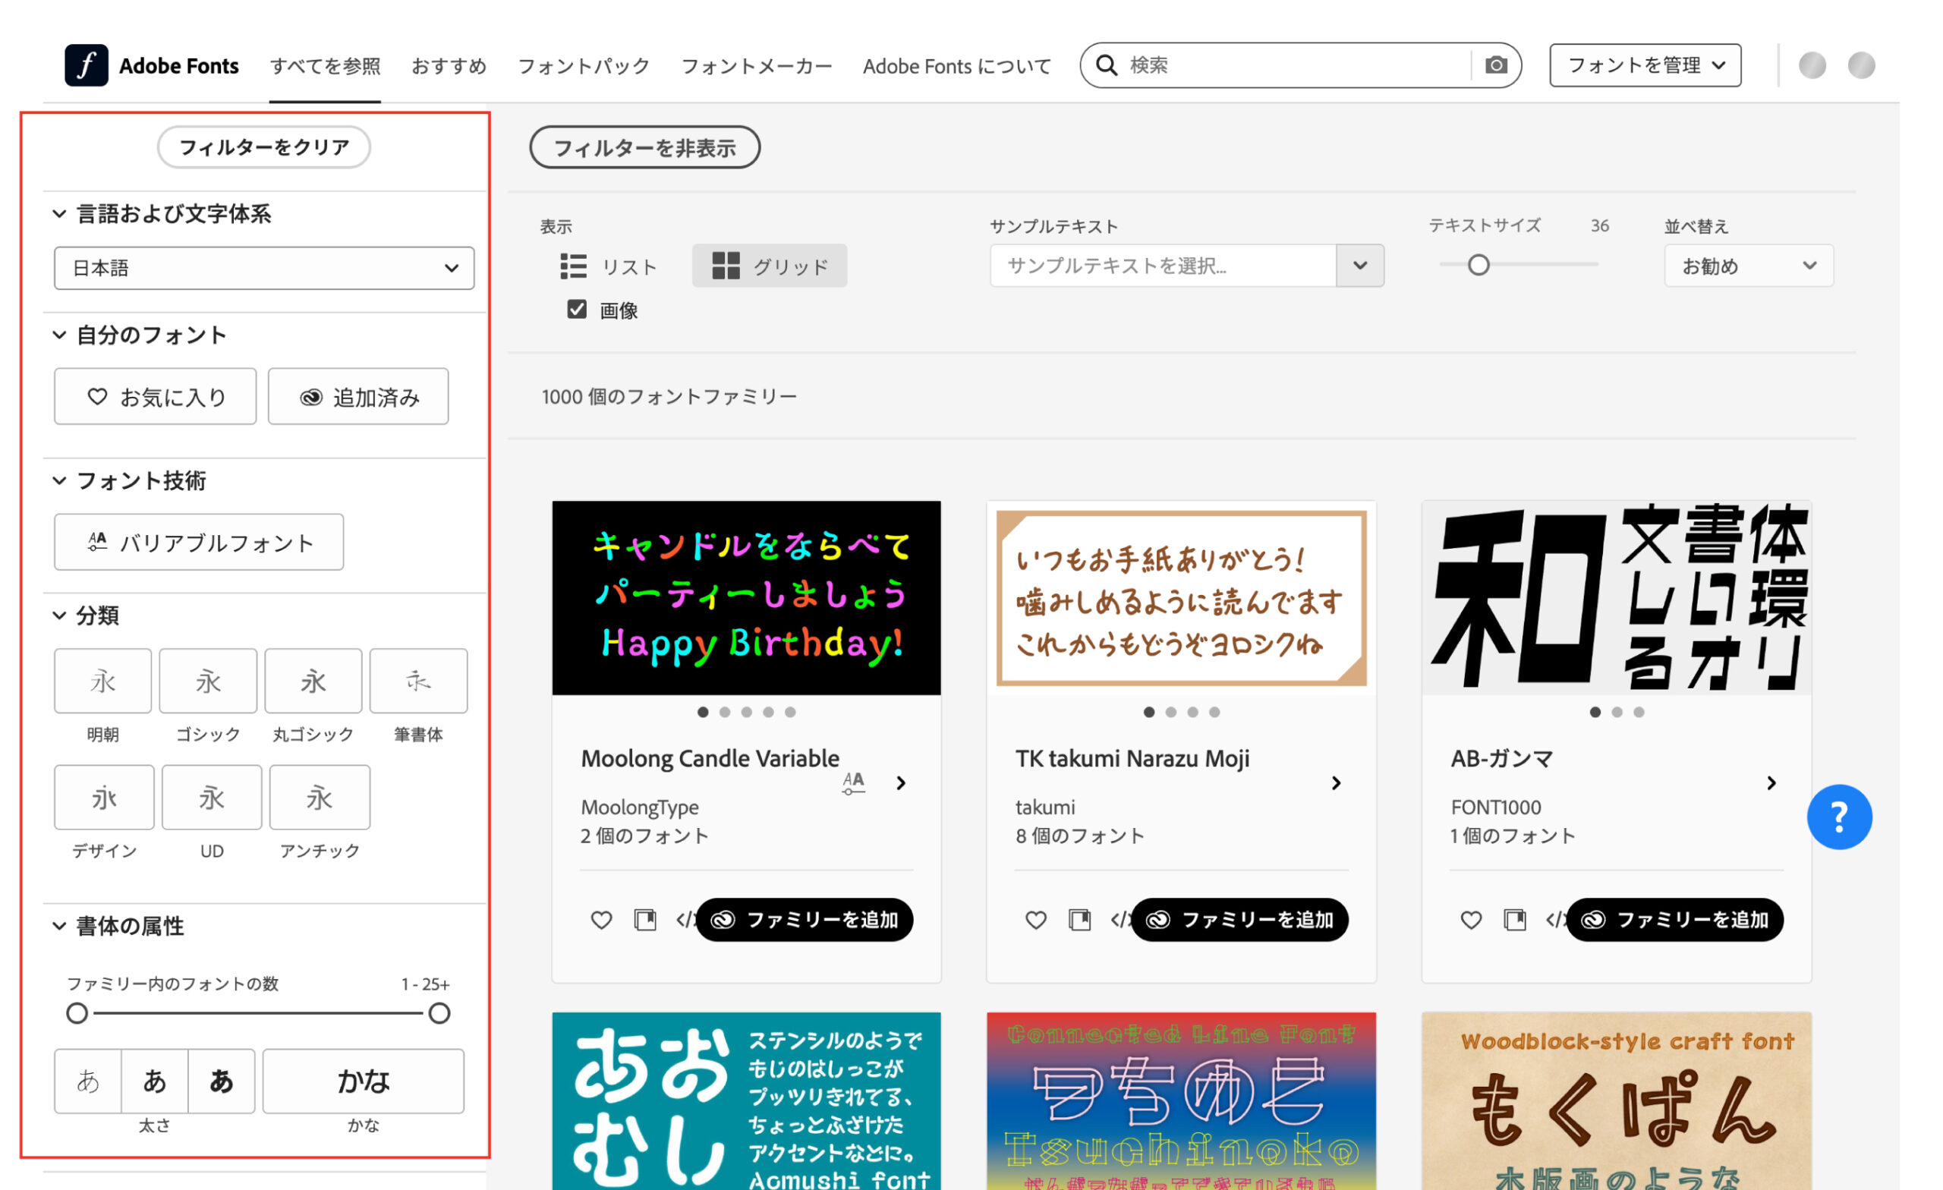Favorite AB-ガンマ with heart icon
The image size is (1943, 1190).
tap(1471, 920)
